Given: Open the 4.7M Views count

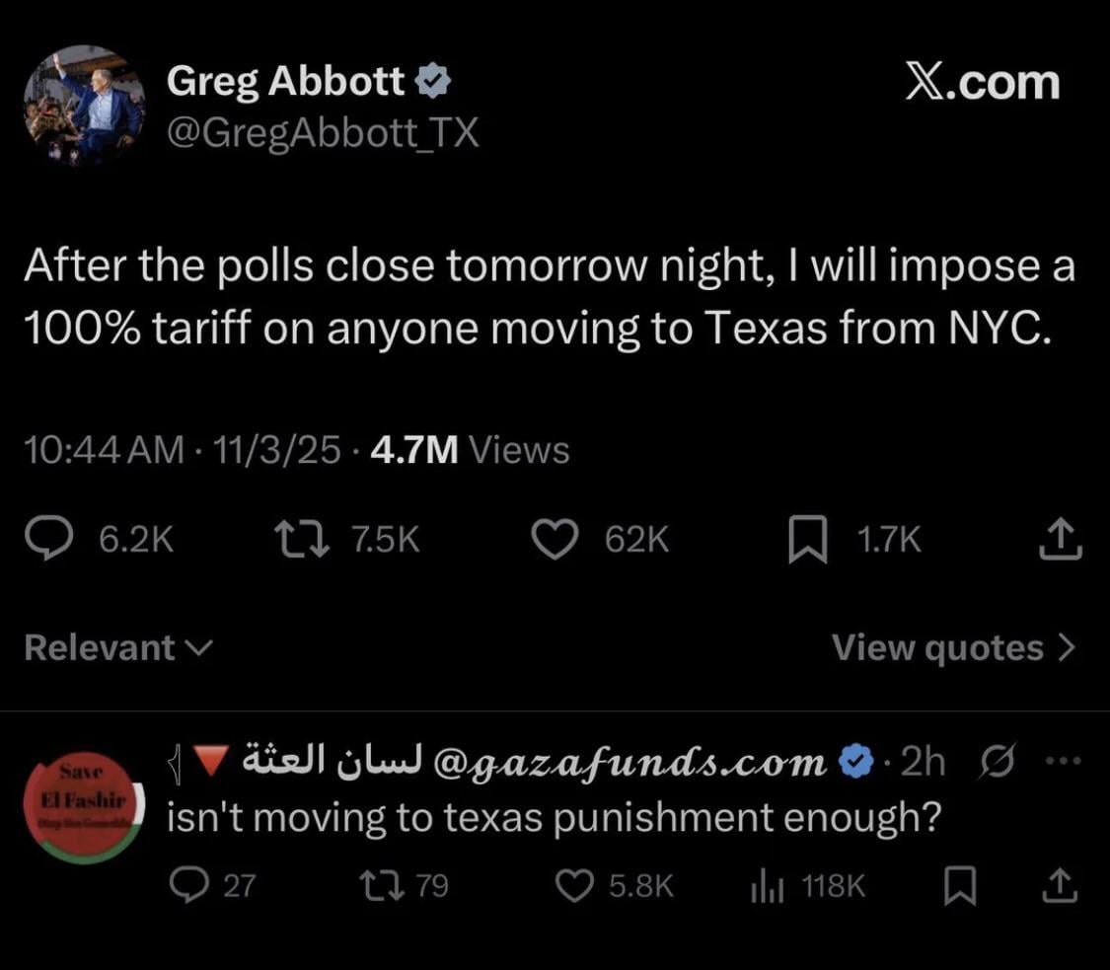Looking at the screenshot, I should [469, 450].
